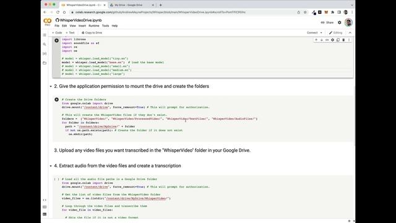Open the Help menu
Screen dimensions: 396x223
click(x=114, y=26)
